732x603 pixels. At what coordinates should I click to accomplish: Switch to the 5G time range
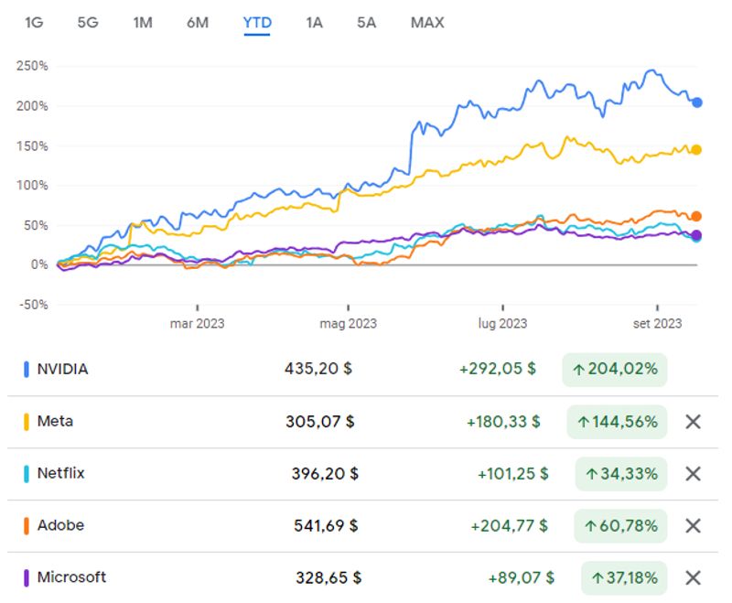tap(88, 23)
